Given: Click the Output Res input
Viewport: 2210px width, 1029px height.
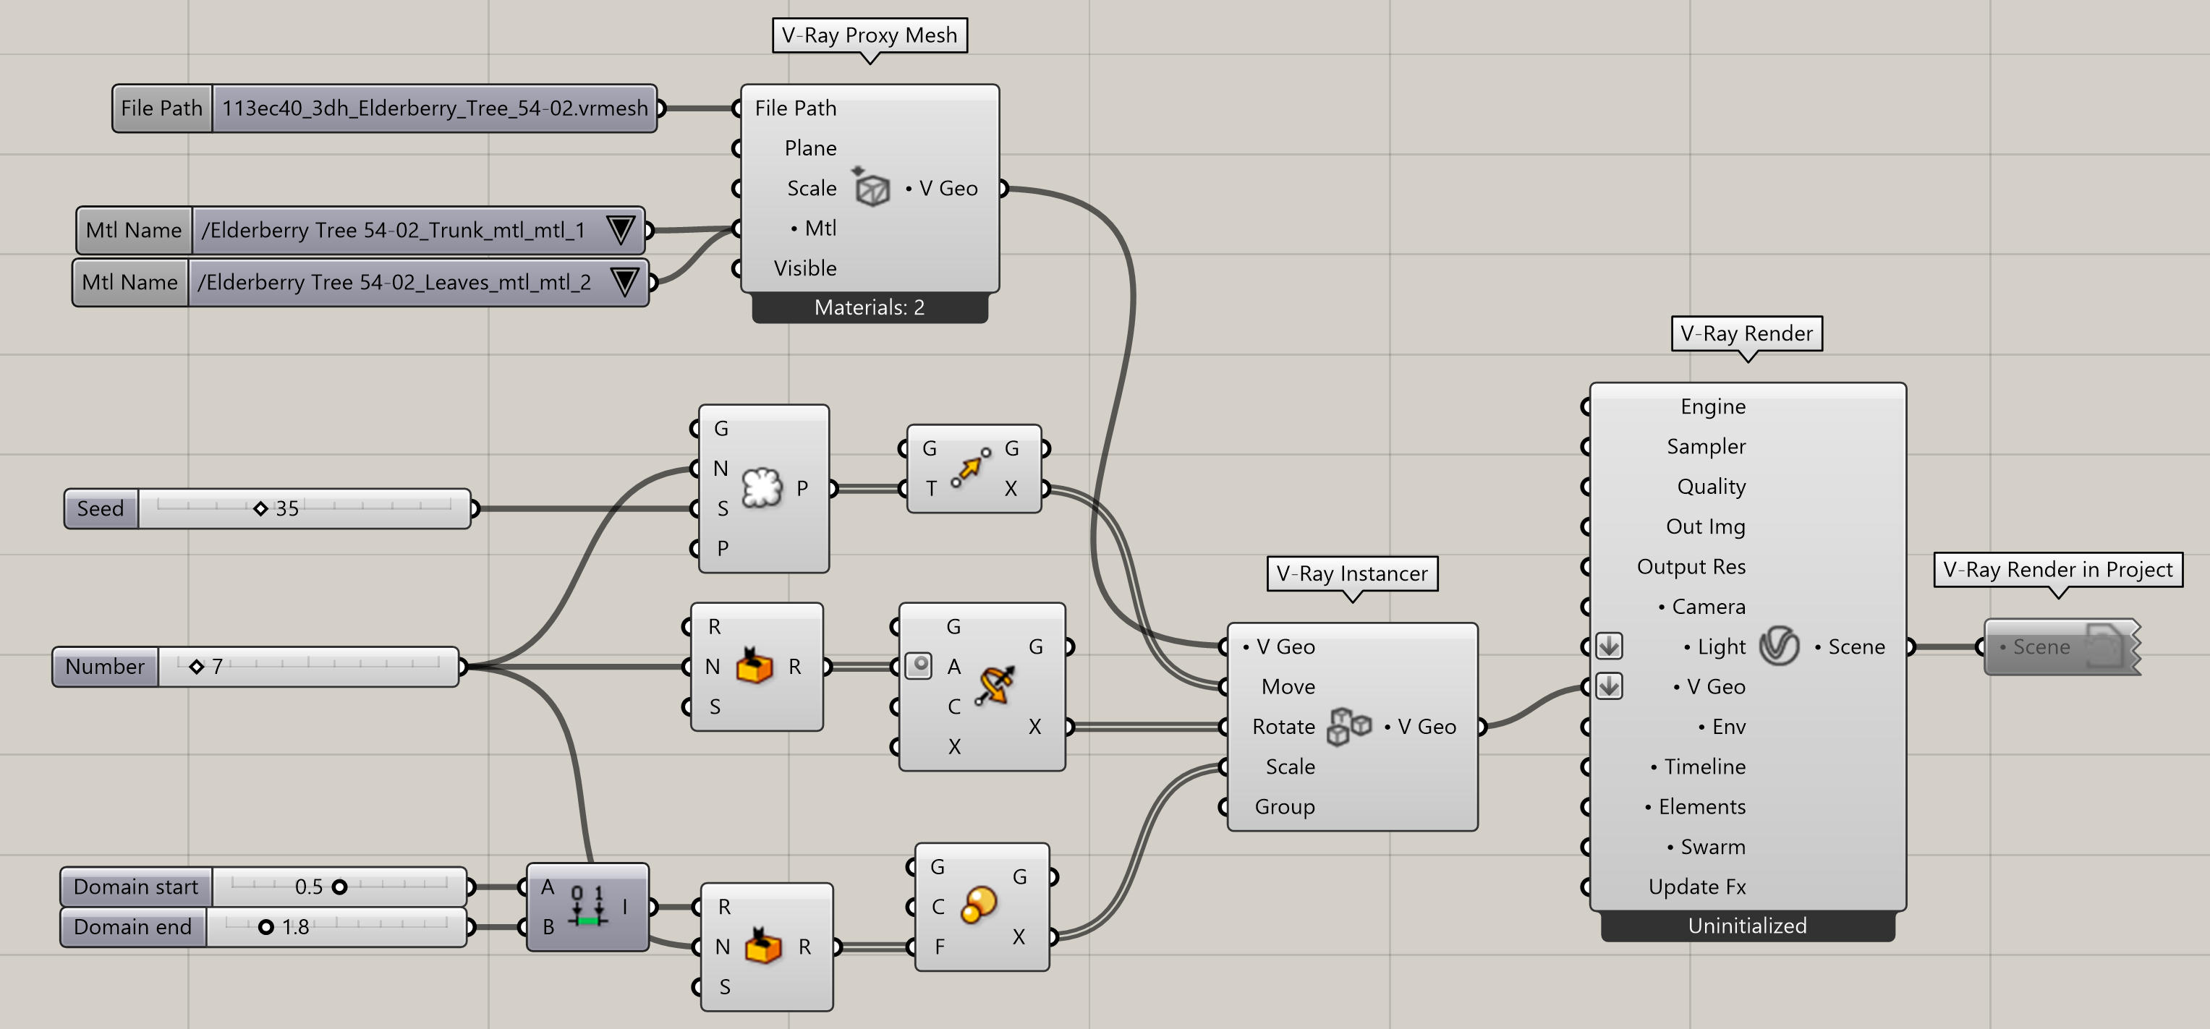Looking at the screenshot, I should tap(1691, 567).
